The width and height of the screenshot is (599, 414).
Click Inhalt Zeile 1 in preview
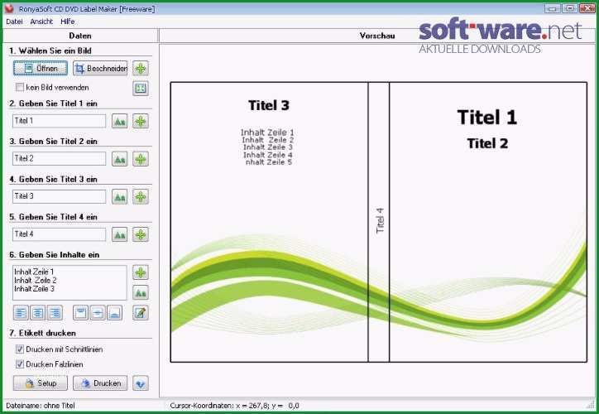[267, 132]
